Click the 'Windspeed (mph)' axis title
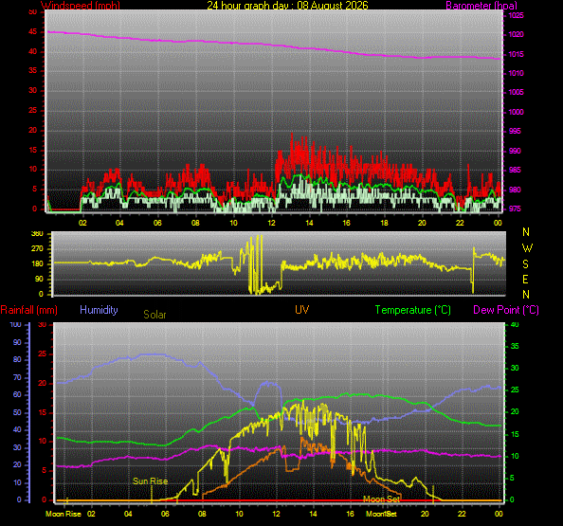563x526 pixels. point(80,6)
